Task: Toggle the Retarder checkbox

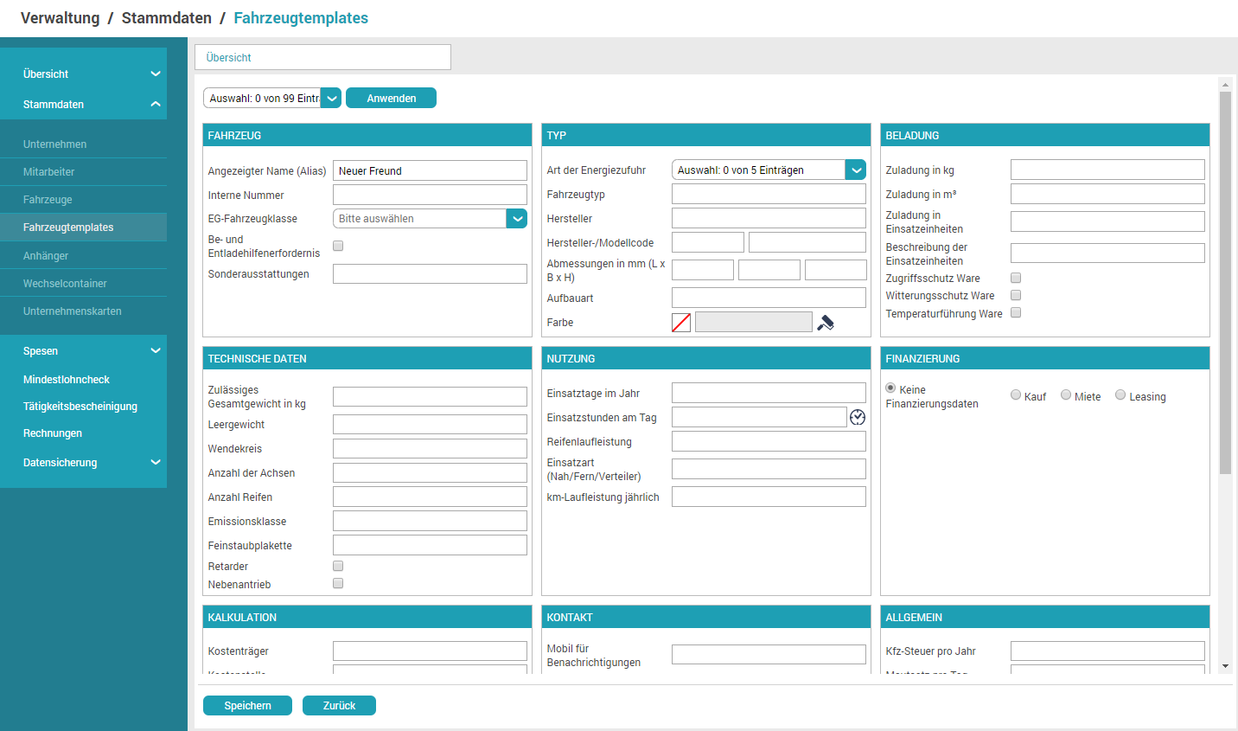Action: [338, 566]
